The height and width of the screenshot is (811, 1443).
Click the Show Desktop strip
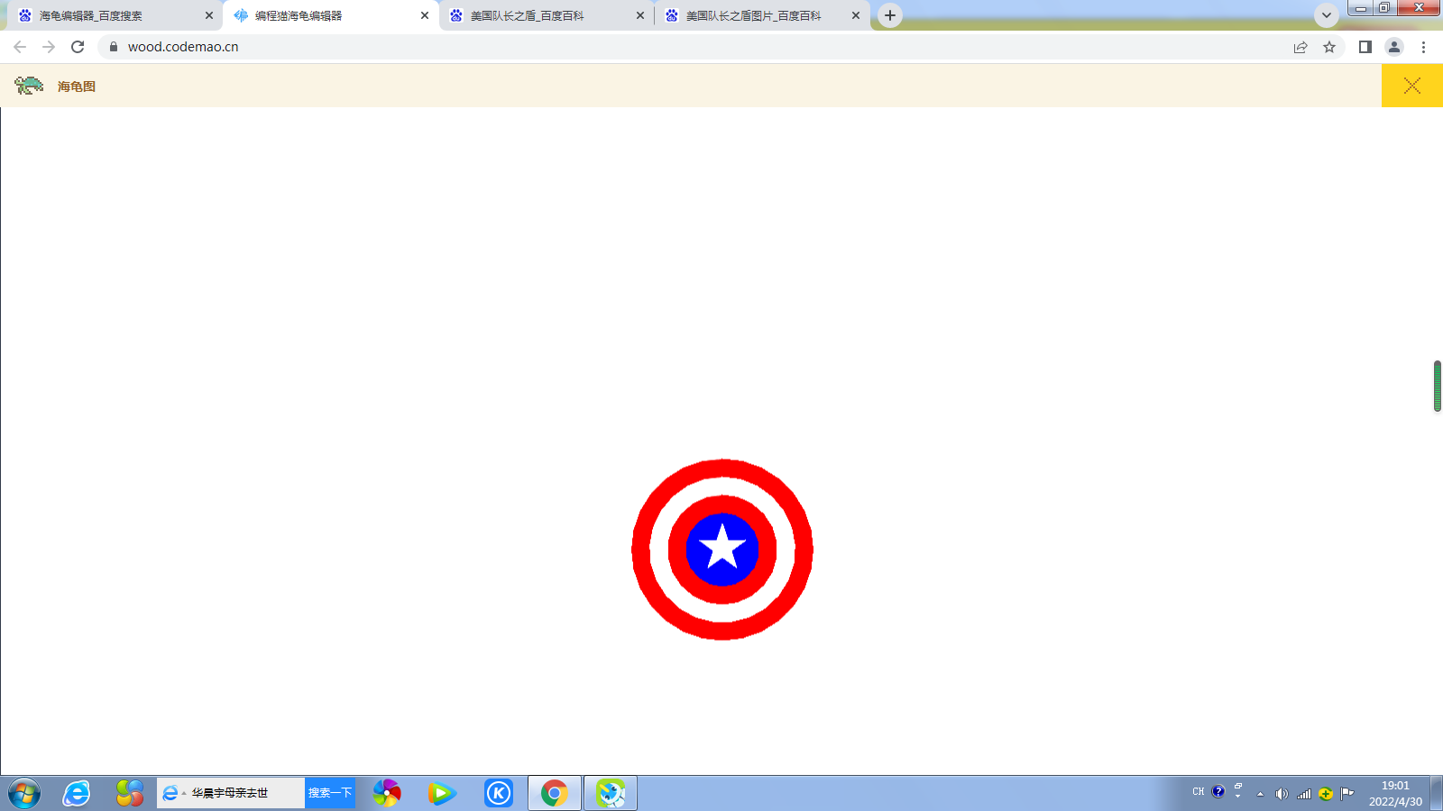coord(1437,793)
